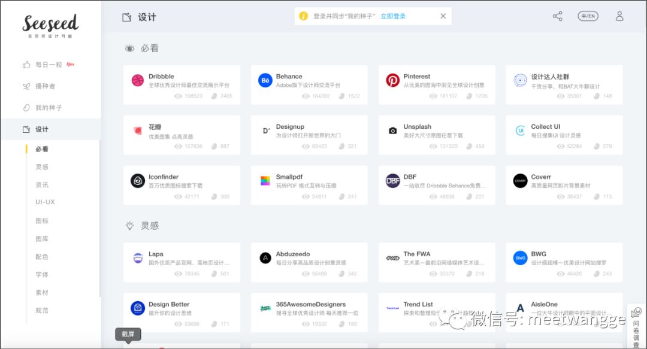Click the collect seed icon on Dribbble card
This screenshot has width=647, height=349.
click(x=214, y=96)
